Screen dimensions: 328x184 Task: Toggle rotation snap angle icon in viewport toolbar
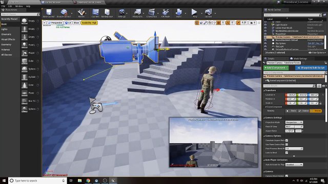[228, 22]
